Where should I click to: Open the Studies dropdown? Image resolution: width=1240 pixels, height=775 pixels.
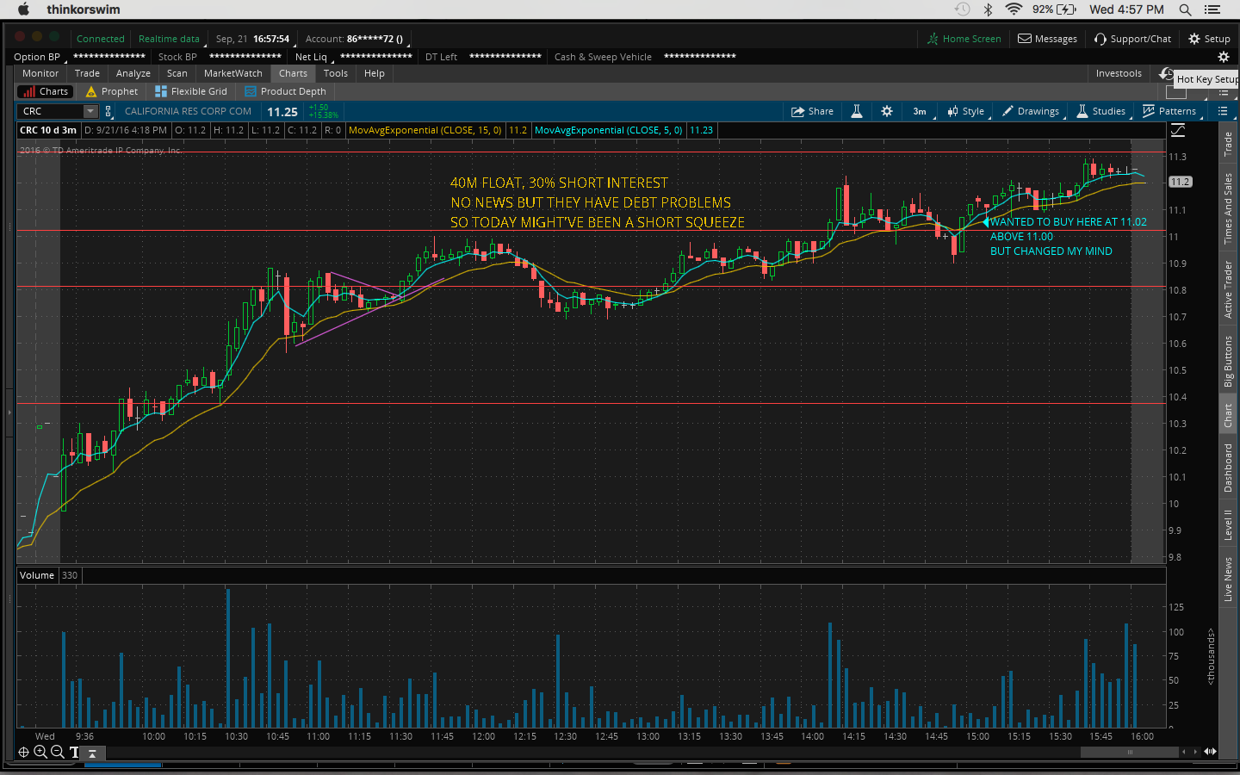pyautogui.click(x=1101, y=111)
